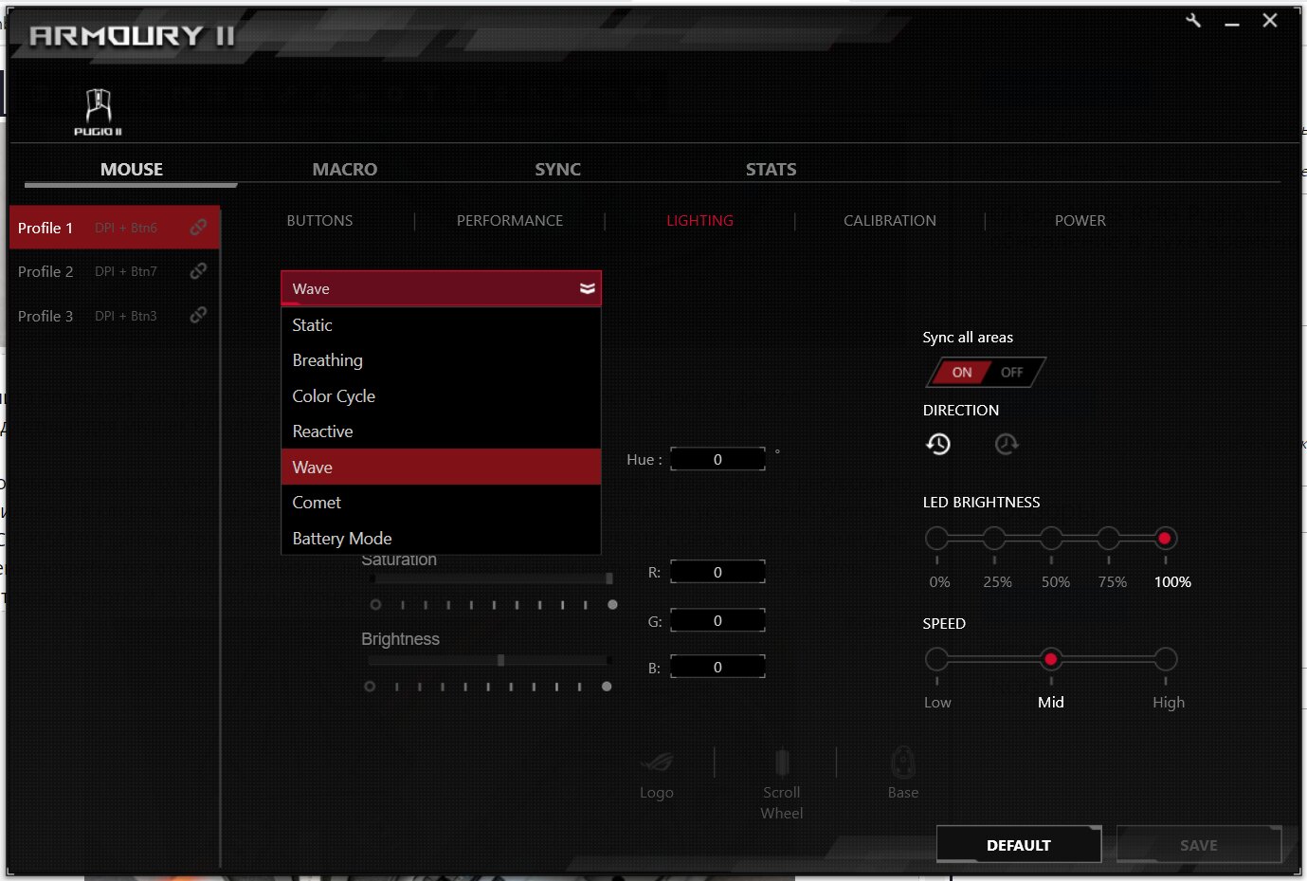The height and width of the screenshot is (881, 1307).
Task: Click the G value field
Action: coord(717,620)
